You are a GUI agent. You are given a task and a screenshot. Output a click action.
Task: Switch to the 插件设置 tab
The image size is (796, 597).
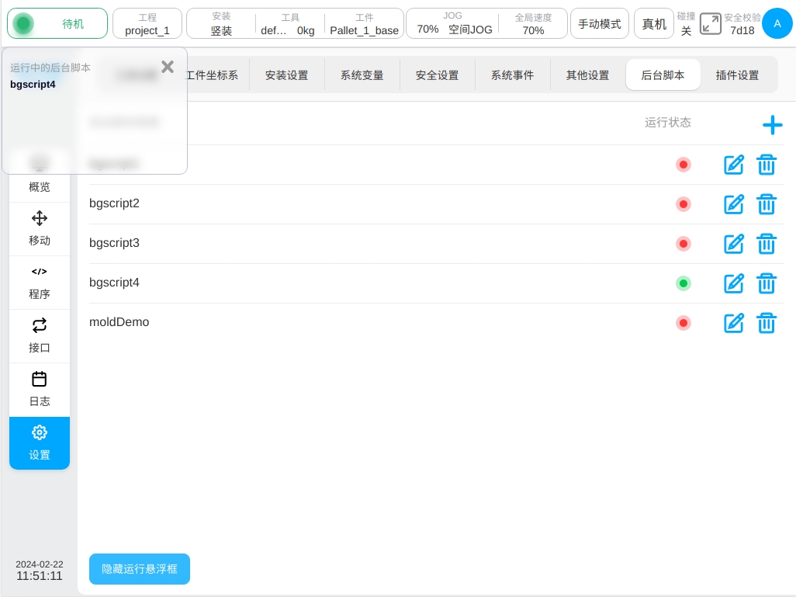(x=737, y=75)
